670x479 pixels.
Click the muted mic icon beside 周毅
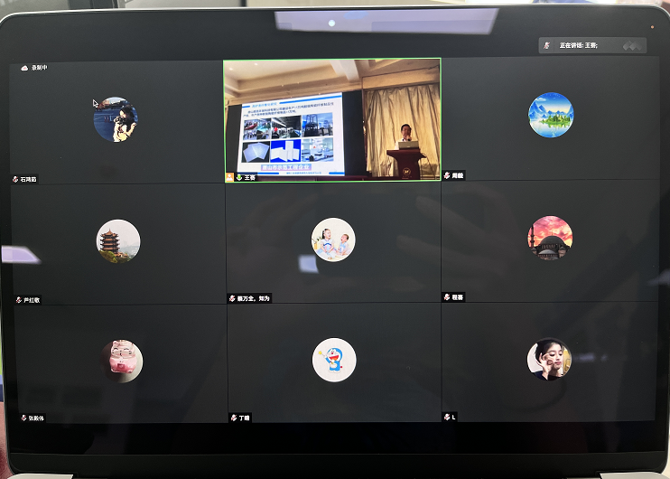click(447, 175)
